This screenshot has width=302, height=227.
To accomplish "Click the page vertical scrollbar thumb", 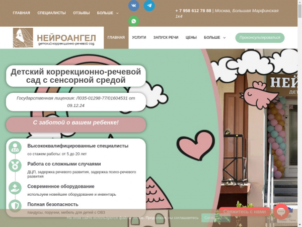I will click(299, 11).
